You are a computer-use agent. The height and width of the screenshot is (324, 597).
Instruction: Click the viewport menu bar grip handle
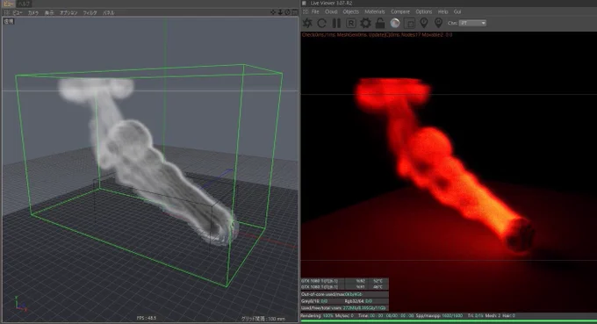[6, 12]
